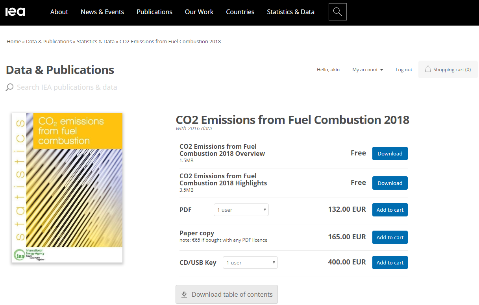Add CD/USB Key to cart
479x305 pixels.
click(x=390, y=262)
